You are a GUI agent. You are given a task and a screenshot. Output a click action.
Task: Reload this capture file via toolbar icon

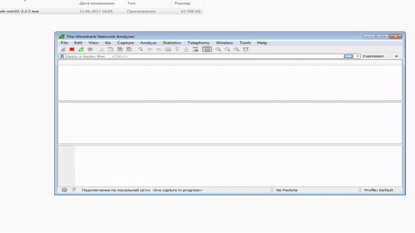129,49
